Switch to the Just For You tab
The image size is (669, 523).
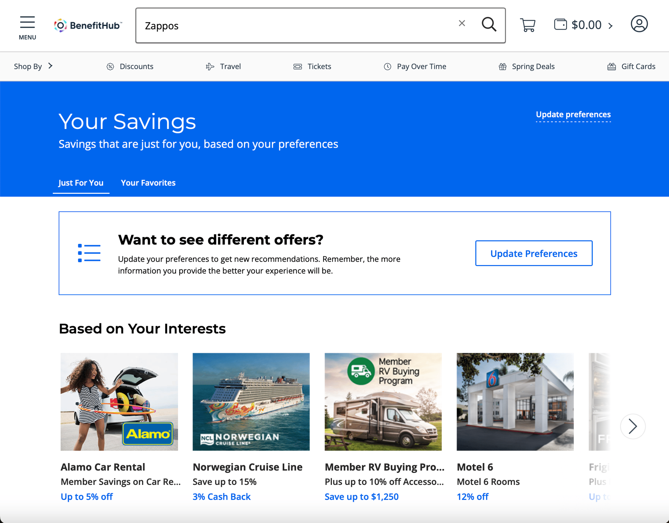click(81, 183)
